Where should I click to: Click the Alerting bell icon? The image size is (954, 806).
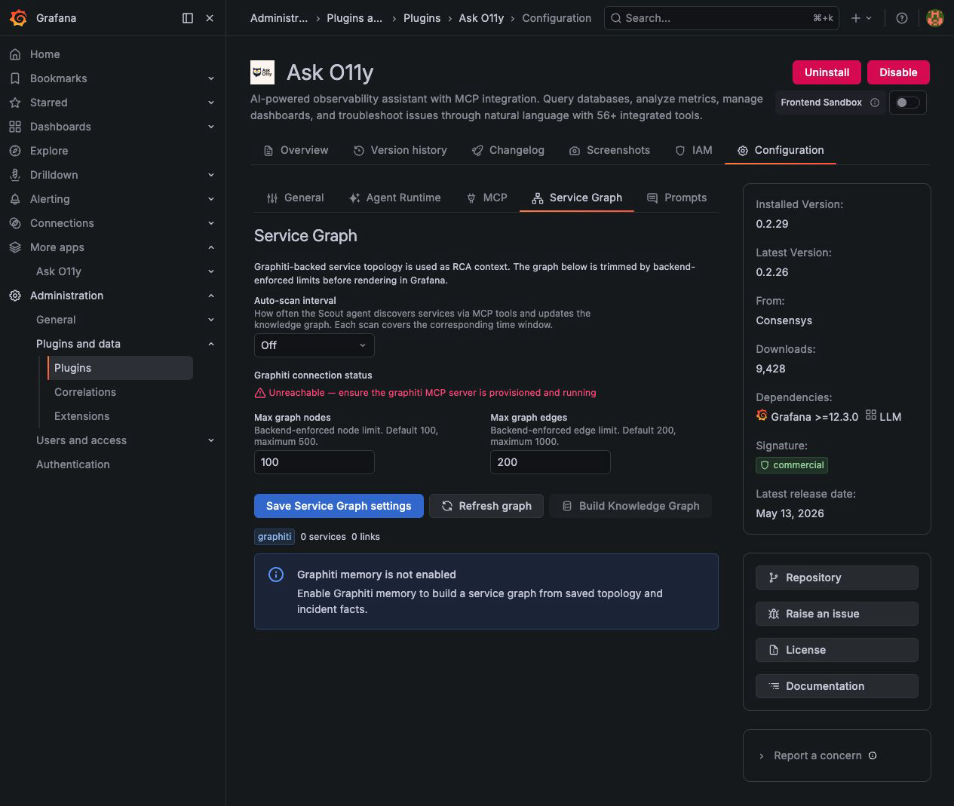pos(15,199)
